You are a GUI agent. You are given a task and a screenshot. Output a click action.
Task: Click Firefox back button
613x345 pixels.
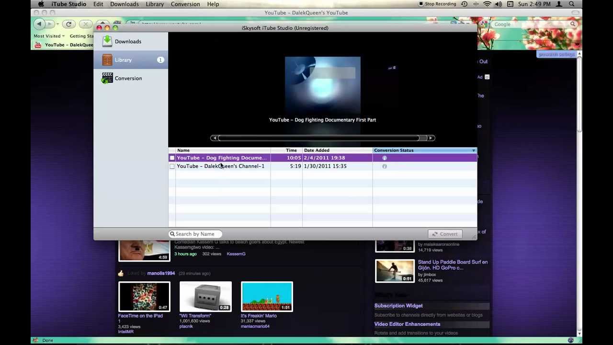click(x=39, y=24)
